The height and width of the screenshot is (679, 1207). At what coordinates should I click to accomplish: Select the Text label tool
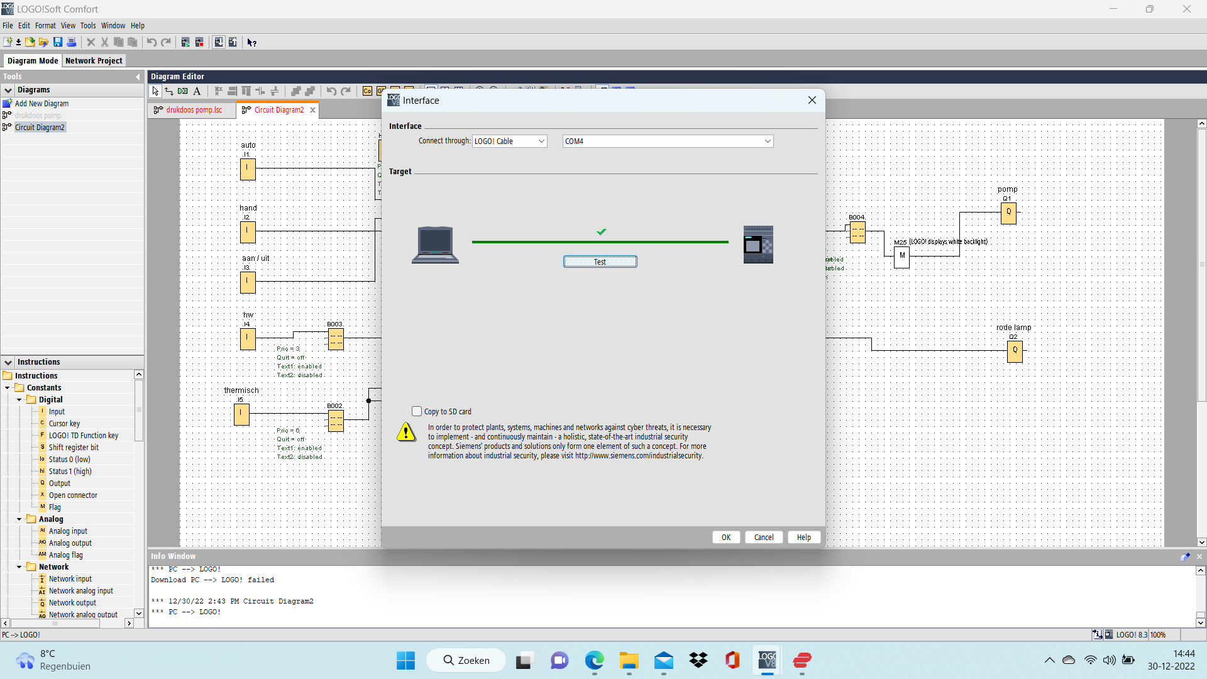click(x=197, y=91)
